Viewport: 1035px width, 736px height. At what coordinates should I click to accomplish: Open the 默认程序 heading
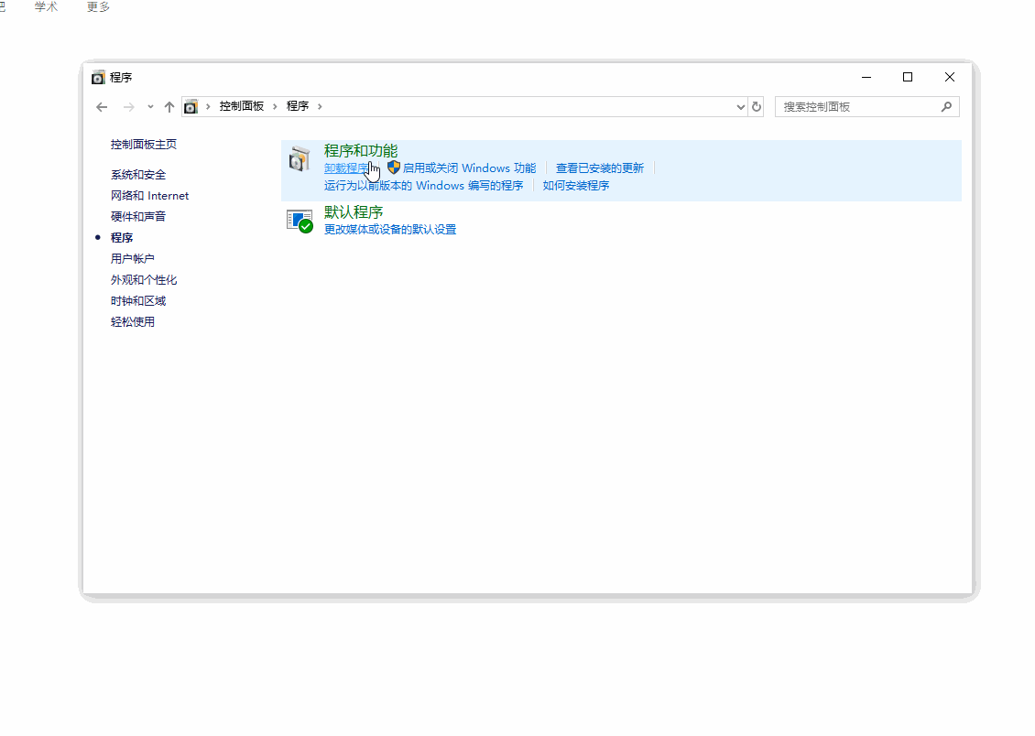click(354, 212)
